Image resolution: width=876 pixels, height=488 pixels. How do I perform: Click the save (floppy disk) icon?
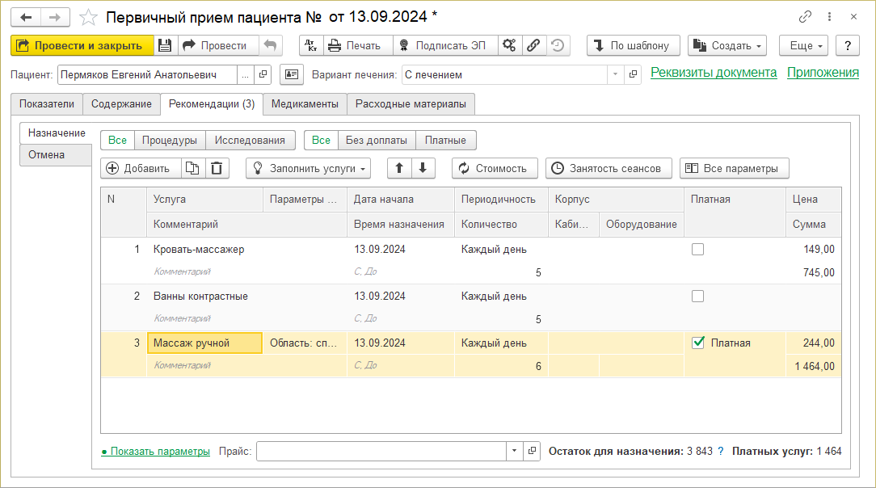[164, 45]
